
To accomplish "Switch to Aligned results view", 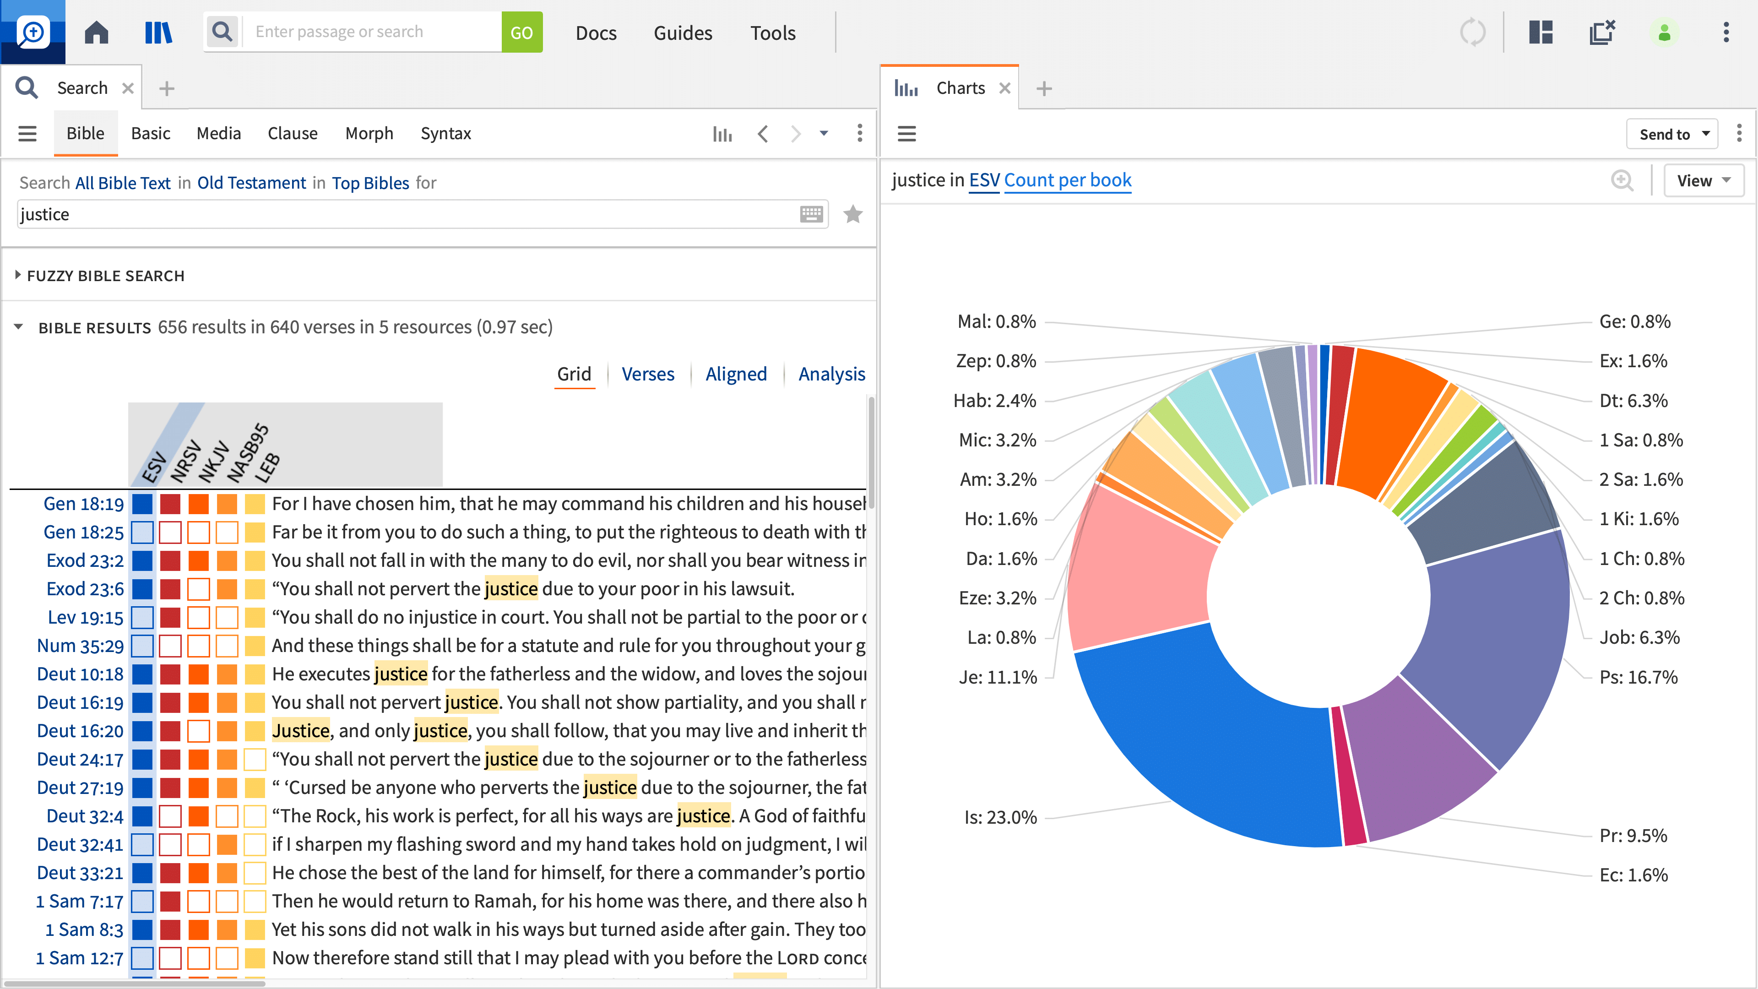I will [x=736, y=374].
